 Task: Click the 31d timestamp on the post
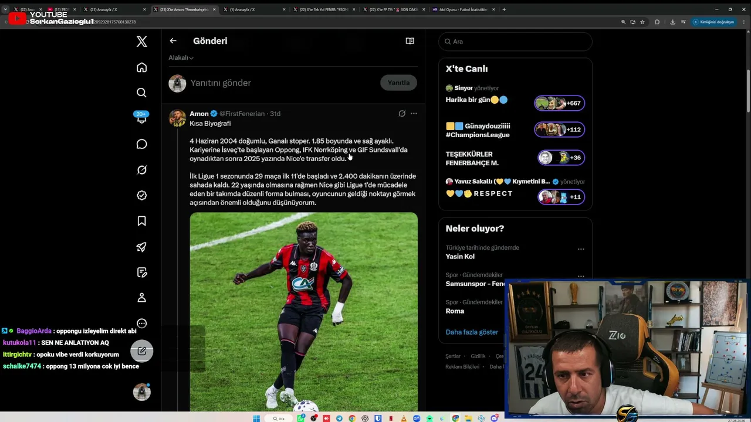click(275, 114)
